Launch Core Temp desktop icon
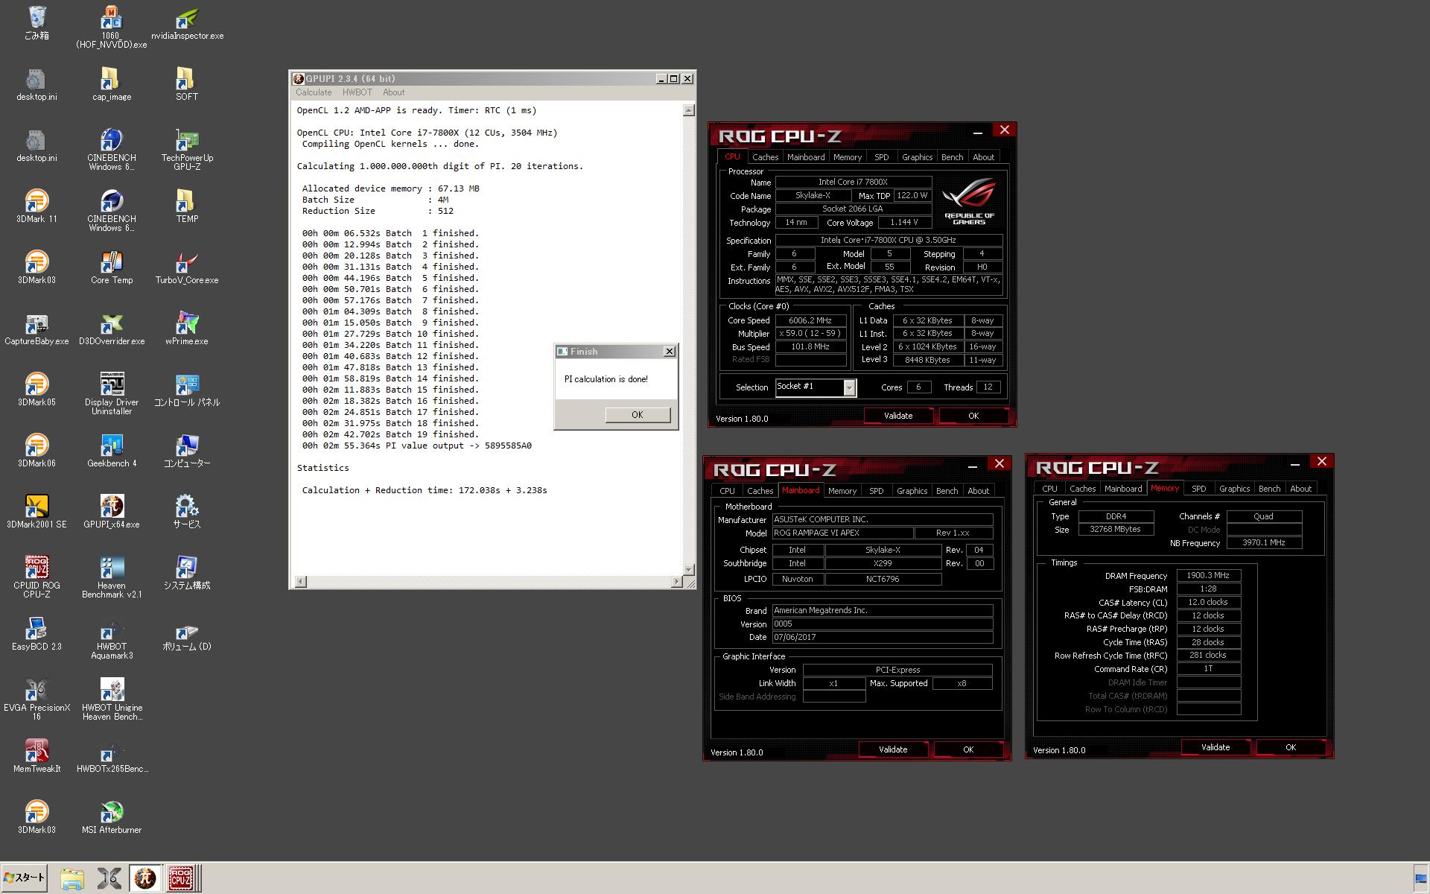Viewport: 1430px width, 894px height. coord(112,267)
